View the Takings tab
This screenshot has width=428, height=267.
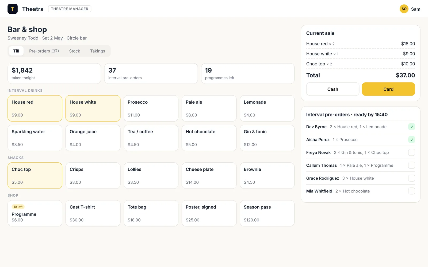click(x=97, y=51)
